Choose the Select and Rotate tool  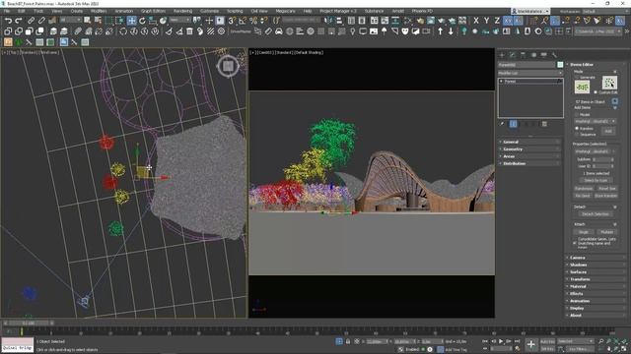[x=142, y=20]
